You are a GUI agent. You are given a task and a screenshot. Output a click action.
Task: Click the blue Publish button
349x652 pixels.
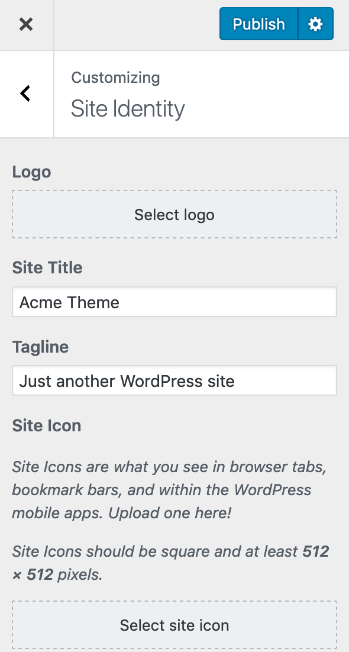coord(258,24)
